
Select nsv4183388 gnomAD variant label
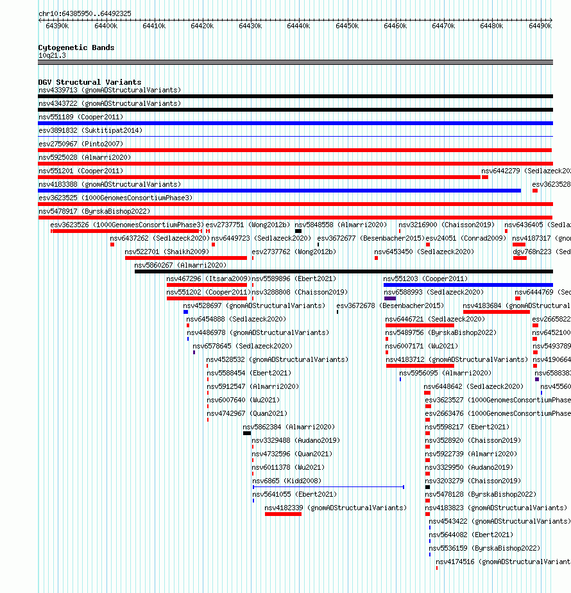[110, 185]
